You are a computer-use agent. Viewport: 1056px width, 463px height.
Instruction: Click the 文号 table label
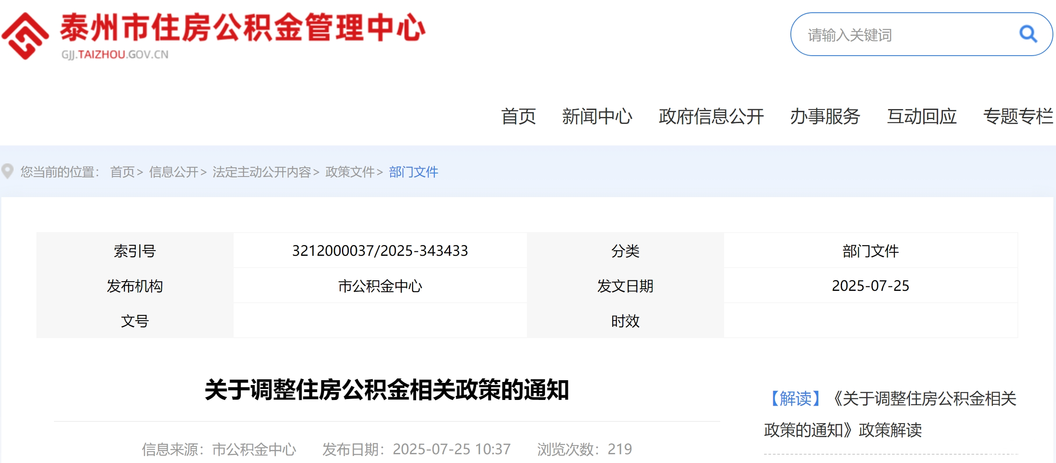coord(135,321)
